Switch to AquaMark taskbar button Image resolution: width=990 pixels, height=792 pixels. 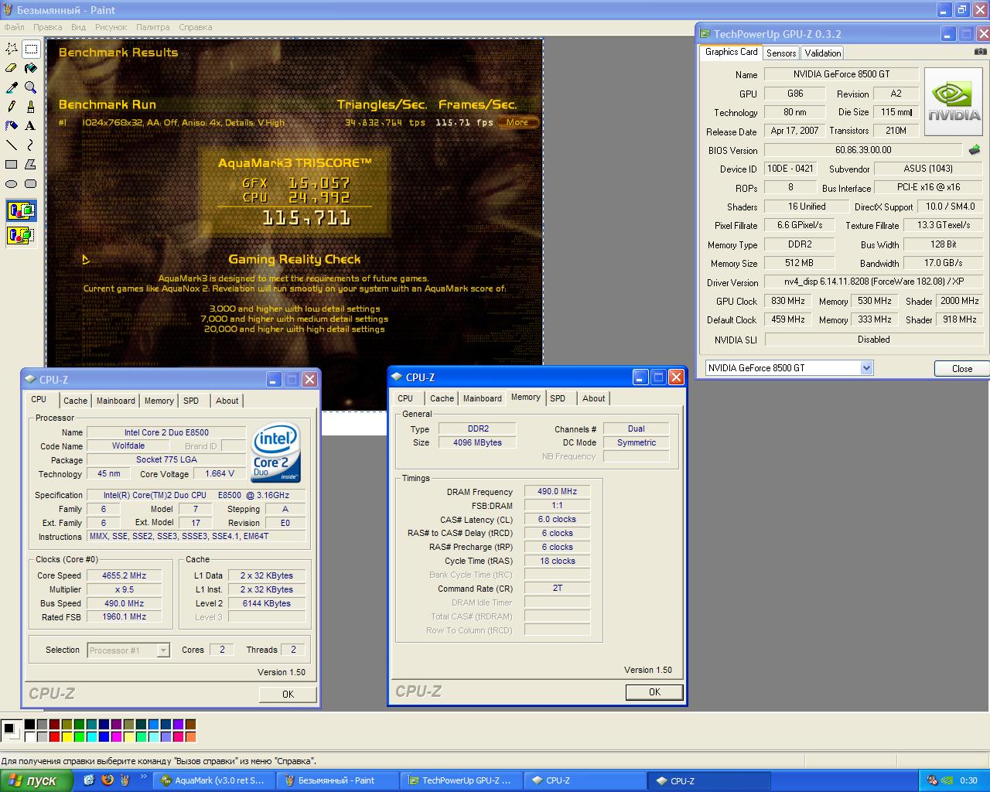pos(213,780)
